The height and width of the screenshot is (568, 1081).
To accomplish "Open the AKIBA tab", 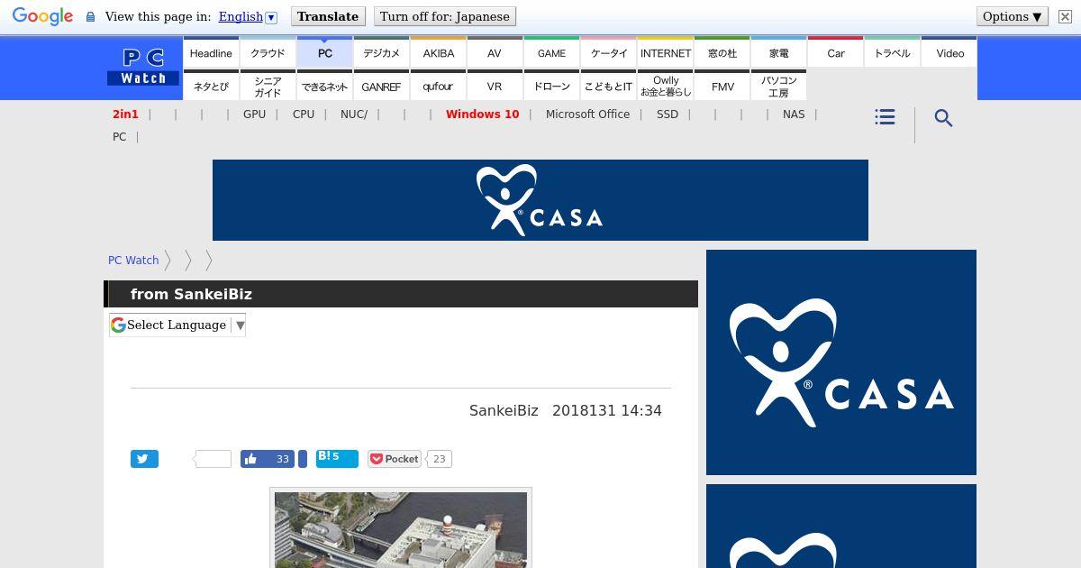I will [438, 52].
